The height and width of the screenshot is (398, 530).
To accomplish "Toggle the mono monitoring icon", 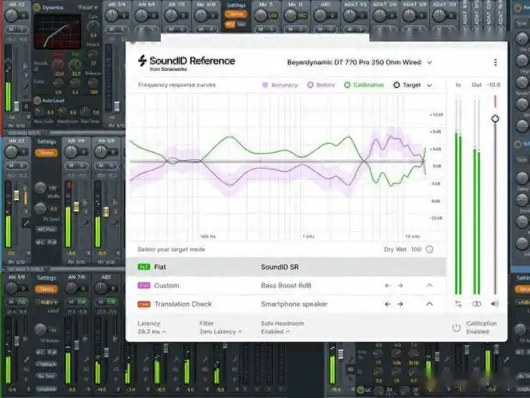I will [477, 304].
